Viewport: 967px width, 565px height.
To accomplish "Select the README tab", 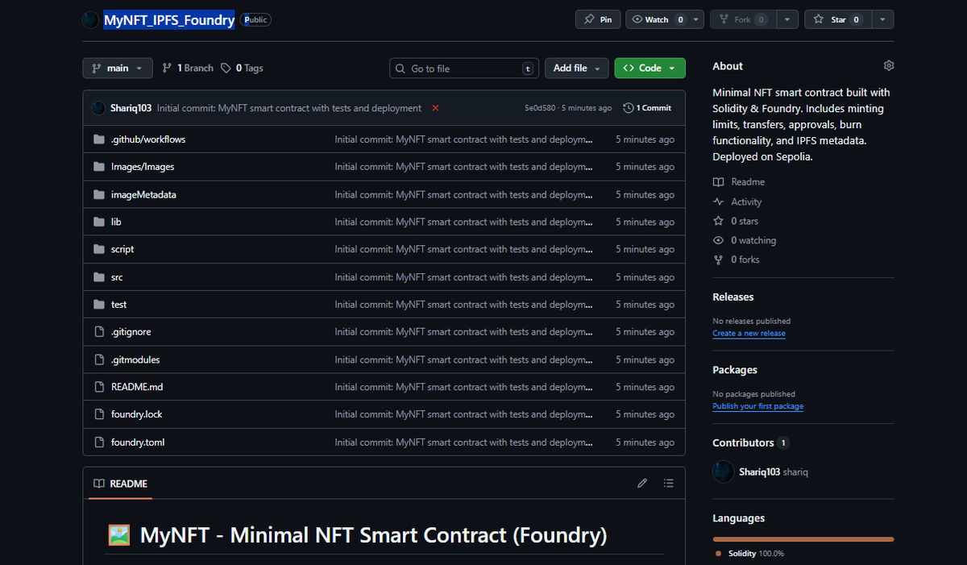I will click(121, 484).
